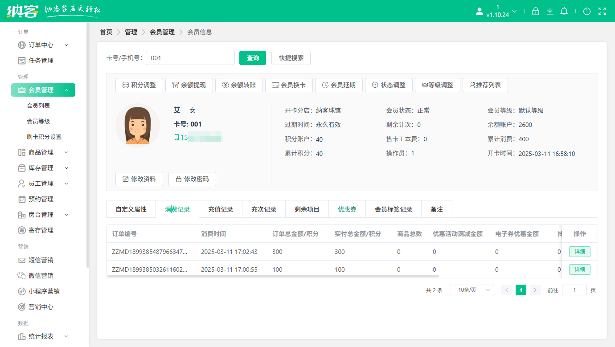Click the 卡号/手机号 input field
Image resolution: width=615 pixels, height=347 pixels.
(x=190, y=57)
